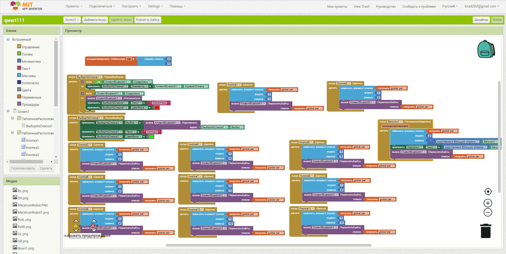Open mutator gear on создать список block
The height and width of the screenshot is (254, 506).
[141, 59]
